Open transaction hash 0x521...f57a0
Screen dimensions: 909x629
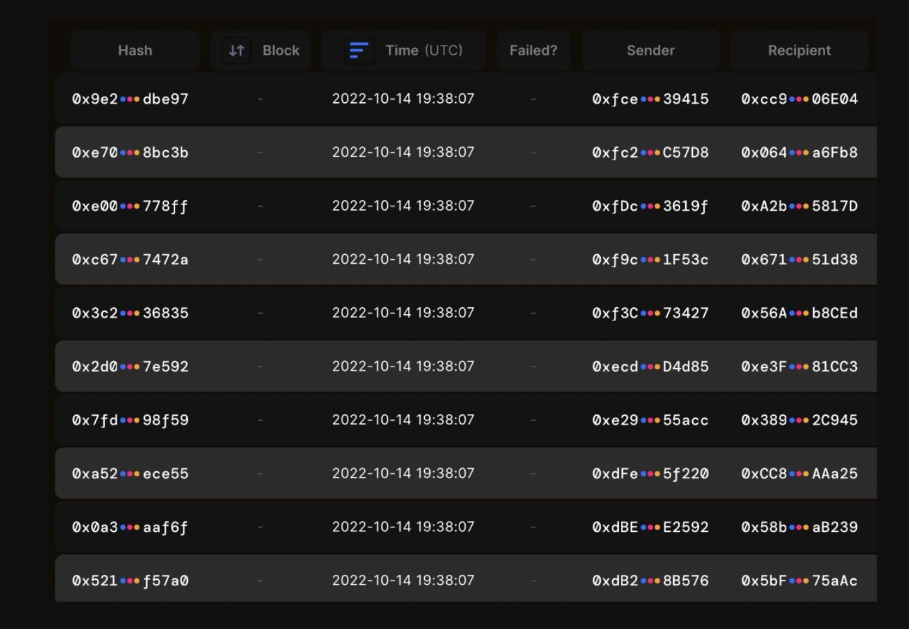pyautogui.click(x=130, y=581)
